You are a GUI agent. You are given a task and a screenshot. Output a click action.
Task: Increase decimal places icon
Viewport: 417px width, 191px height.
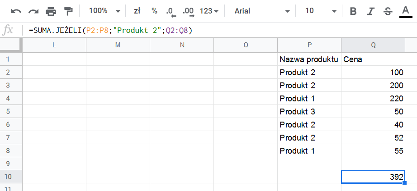pyautogui.click(x=189, y=12)
